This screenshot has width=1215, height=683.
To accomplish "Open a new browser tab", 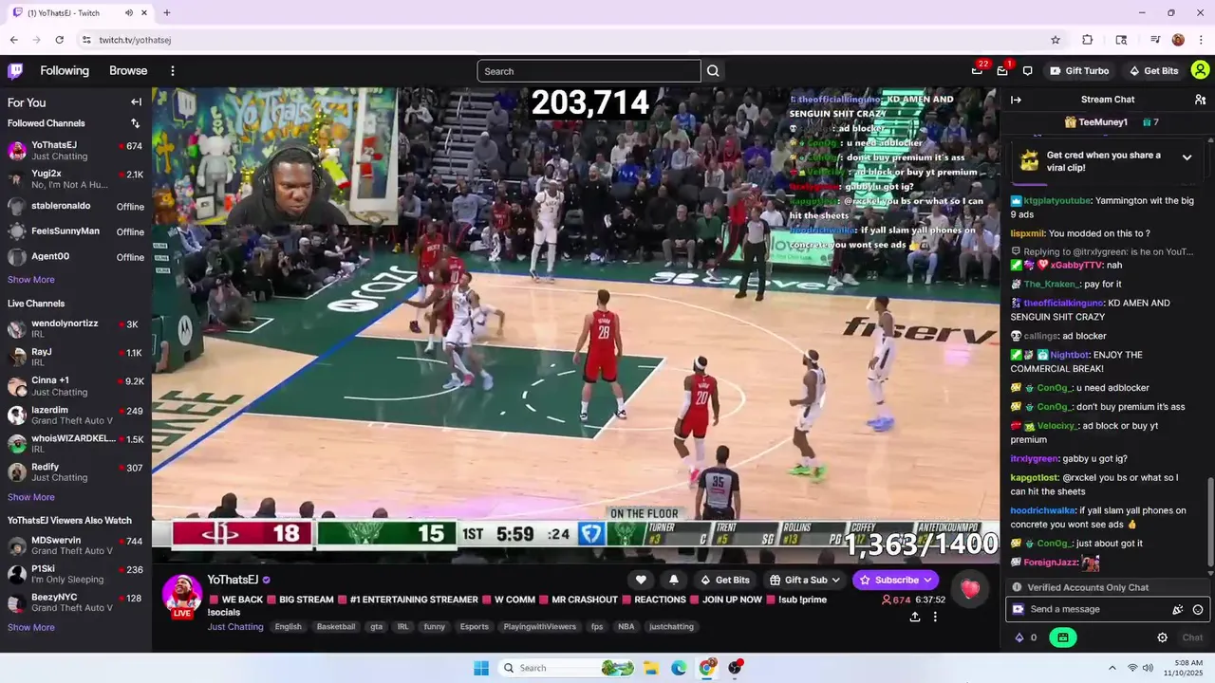I will pos(167,13).
